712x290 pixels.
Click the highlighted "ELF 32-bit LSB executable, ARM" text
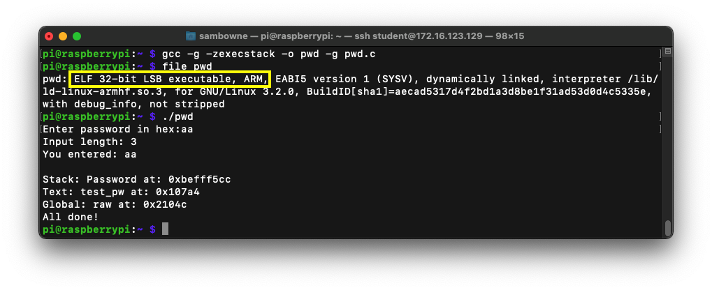[170, 79]
